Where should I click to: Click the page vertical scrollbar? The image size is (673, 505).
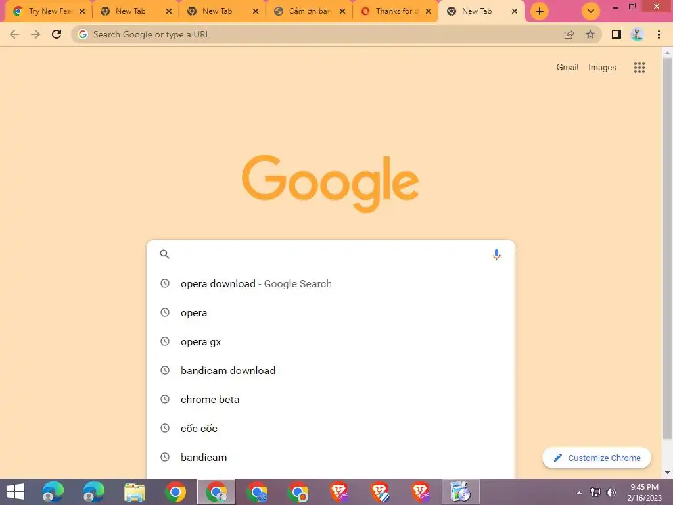click(667, 249)
